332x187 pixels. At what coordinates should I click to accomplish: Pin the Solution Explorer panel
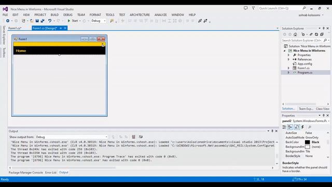[324, 28]
